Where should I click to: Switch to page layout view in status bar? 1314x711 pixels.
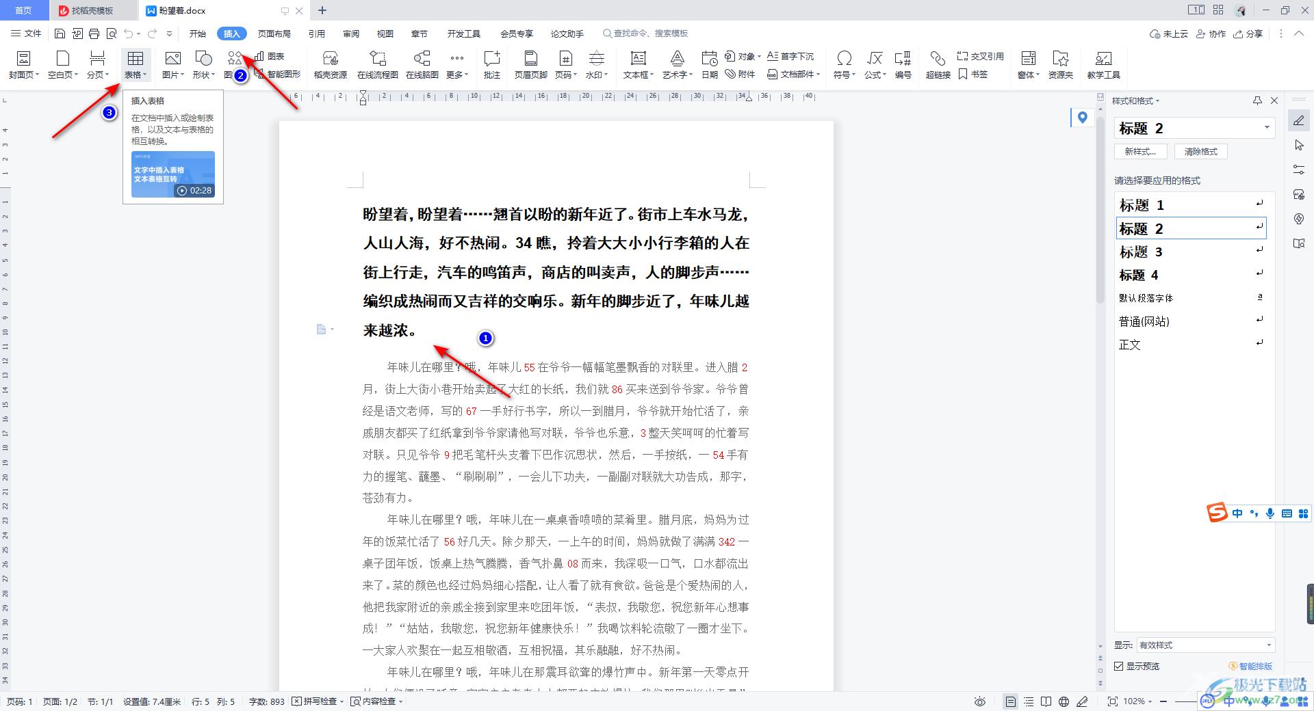pyautogui.click(x=1010, y=701)
